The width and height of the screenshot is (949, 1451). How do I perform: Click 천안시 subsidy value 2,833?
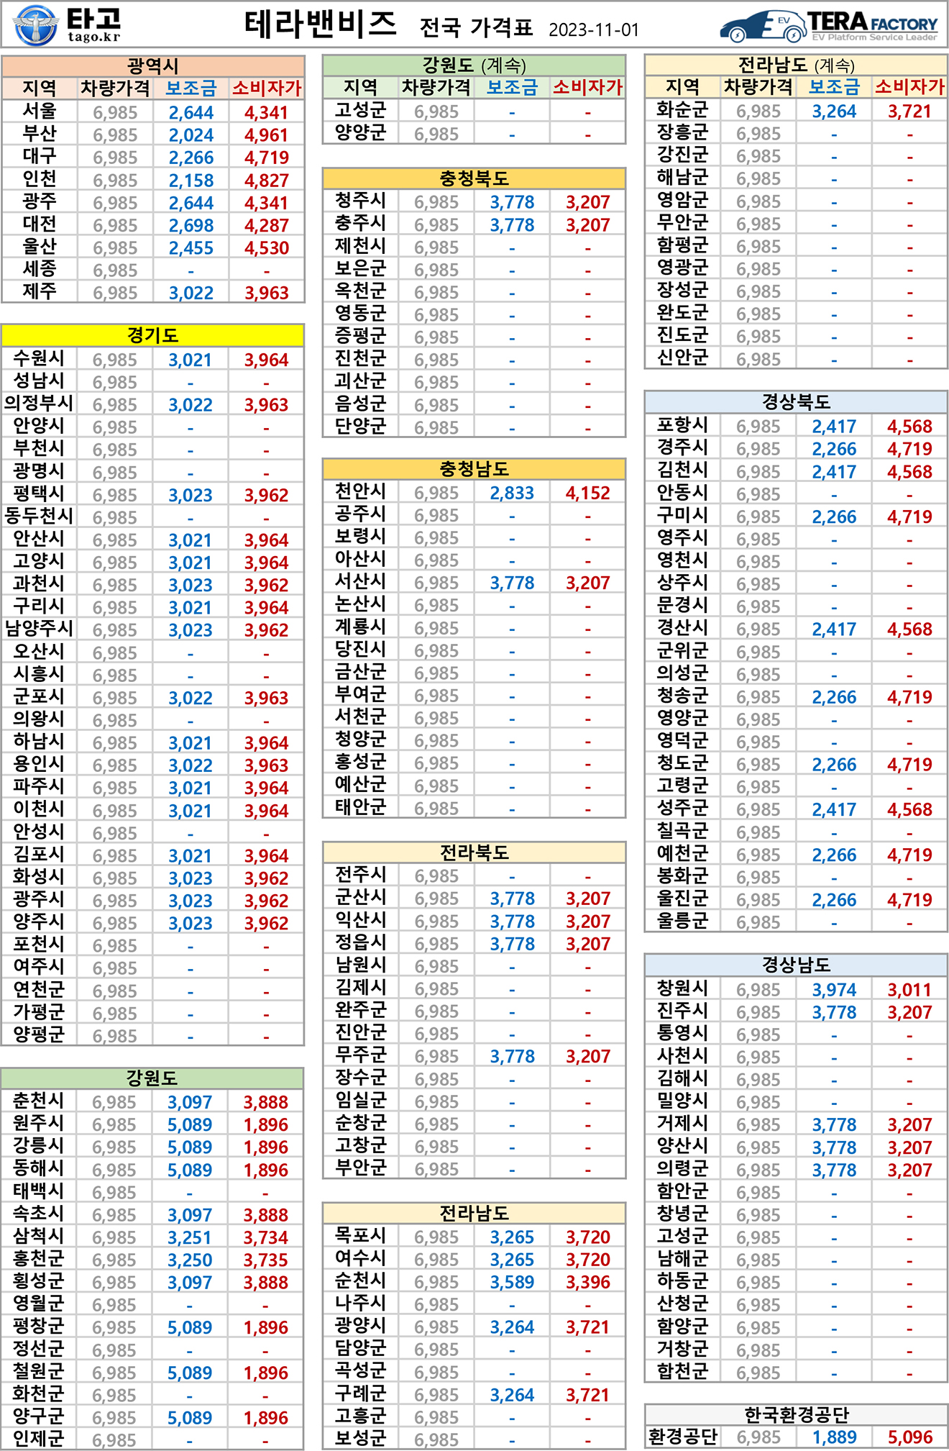[x=512, y=493]
